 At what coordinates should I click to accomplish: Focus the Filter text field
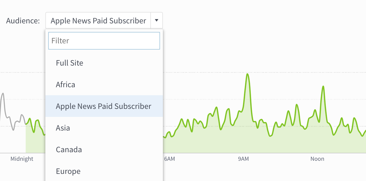pyautogui.click(x=104, y=41)
